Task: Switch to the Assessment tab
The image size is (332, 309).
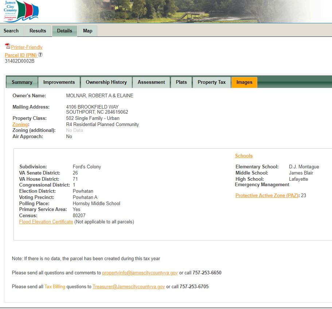Action: [151, 82]
